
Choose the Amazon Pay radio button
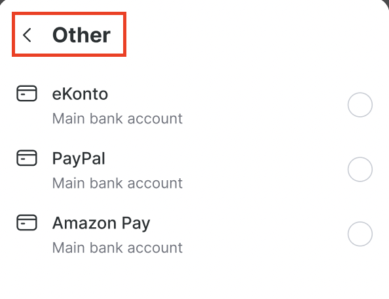[x=360, y=234]
